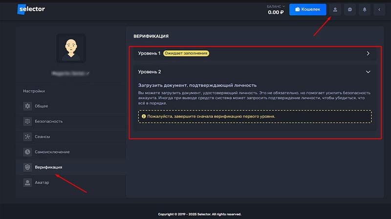The width and height of the screenshot is (391, 219).
Task: Click the left arrow collapse icon in header
Action: [380, 9]
